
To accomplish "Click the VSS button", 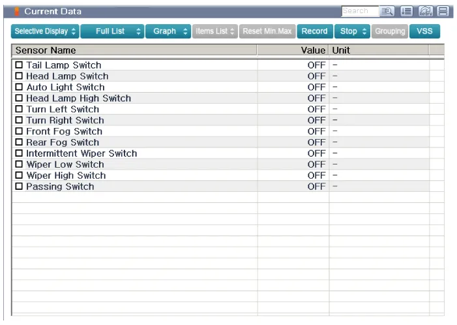I will pyautogui.click(x=424, y=31).
